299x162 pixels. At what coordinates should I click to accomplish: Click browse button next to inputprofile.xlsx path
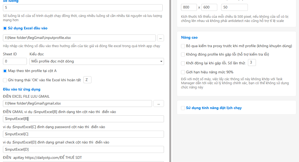pyautogui.click(x=160, y=38)
